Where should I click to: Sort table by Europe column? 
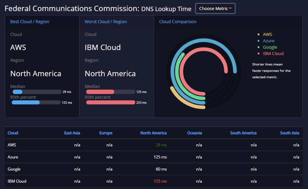[x=106, y=133]
